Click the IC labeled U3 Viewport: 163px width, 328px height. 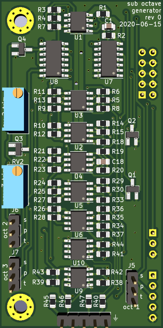tap(79, 100)
